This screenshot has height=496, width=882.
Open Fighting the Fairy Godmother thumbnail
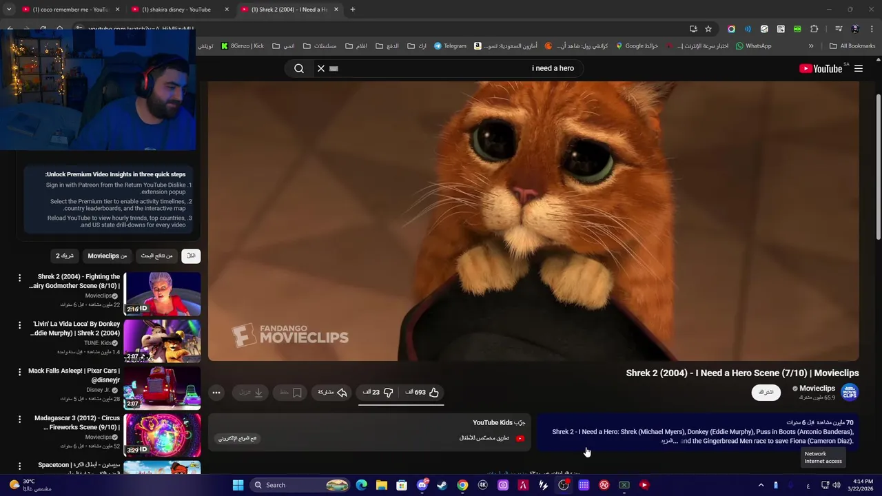(162, 294)
